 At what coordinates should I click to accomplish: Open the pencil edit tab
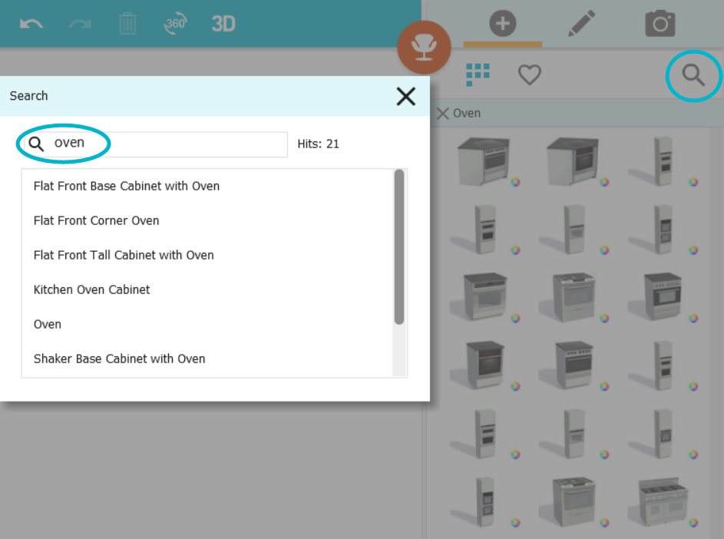coord(581,23)
